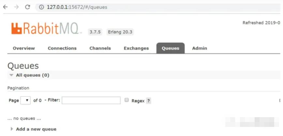This screenshot has height=136, width=283.
Task: Go to the Exchanges tab
Action: 136,48
